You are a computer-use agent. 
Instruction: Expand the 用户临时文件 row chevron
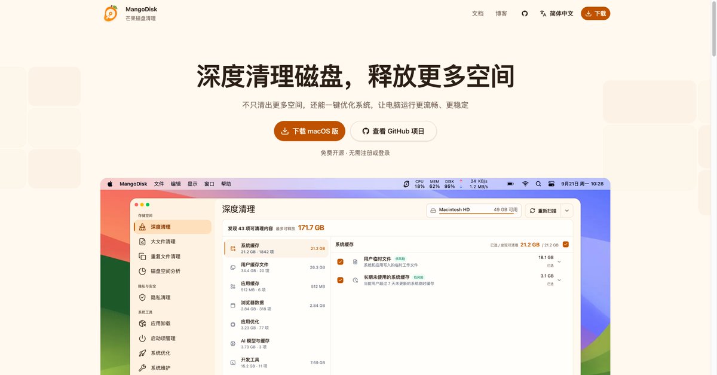(559, 261)
